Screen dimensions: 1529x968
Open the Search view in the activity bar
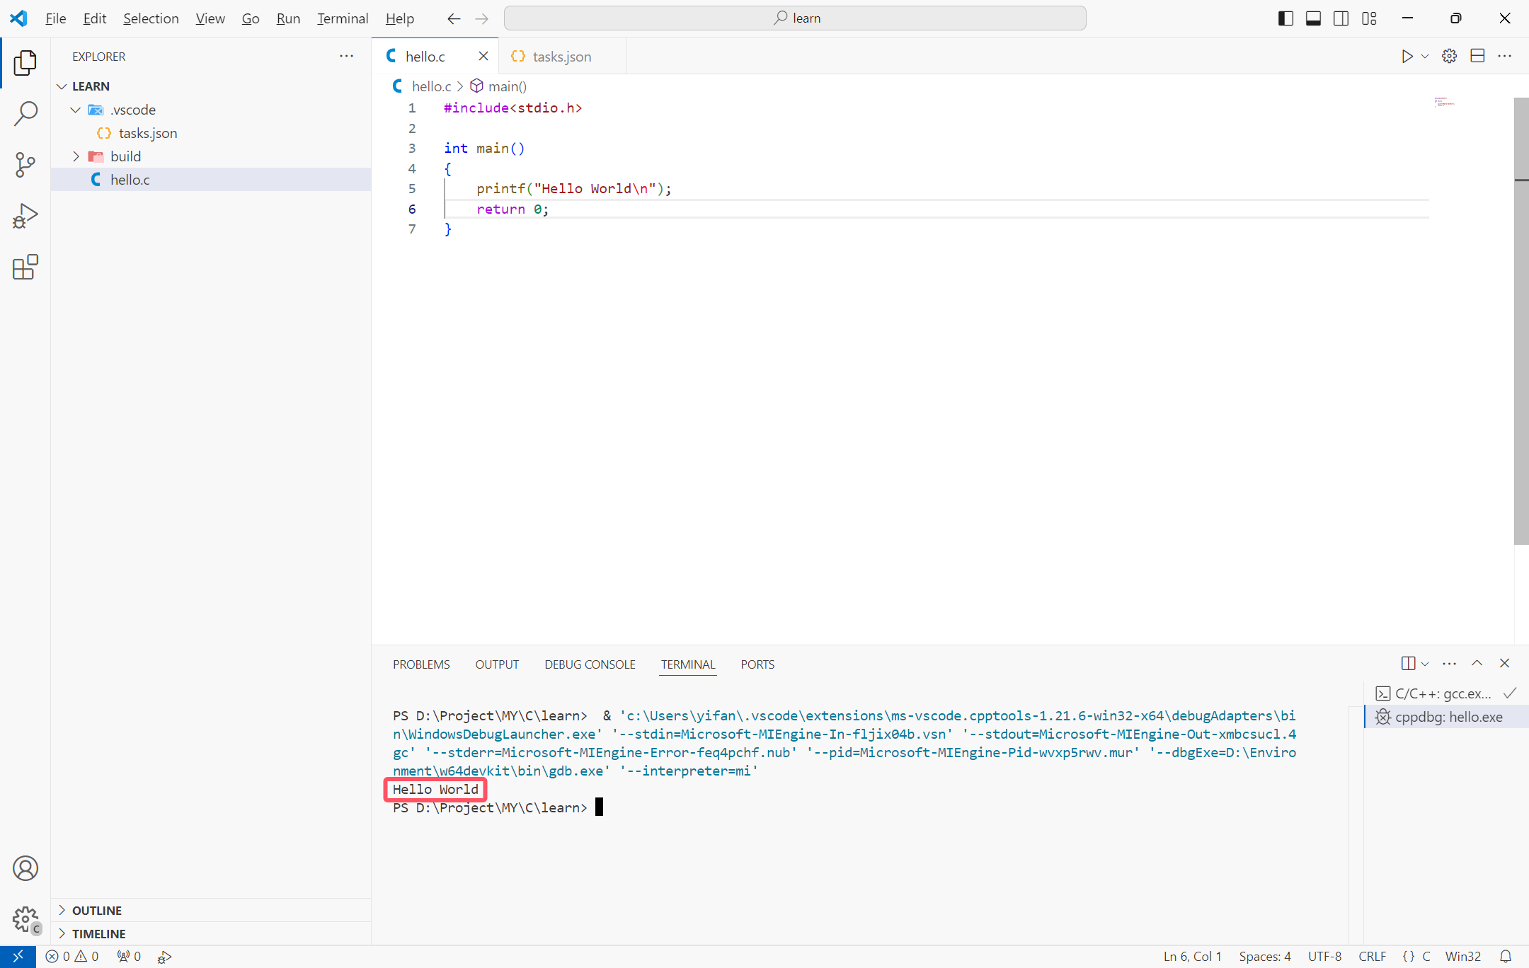pyautogui.click(x=25, y=113)
